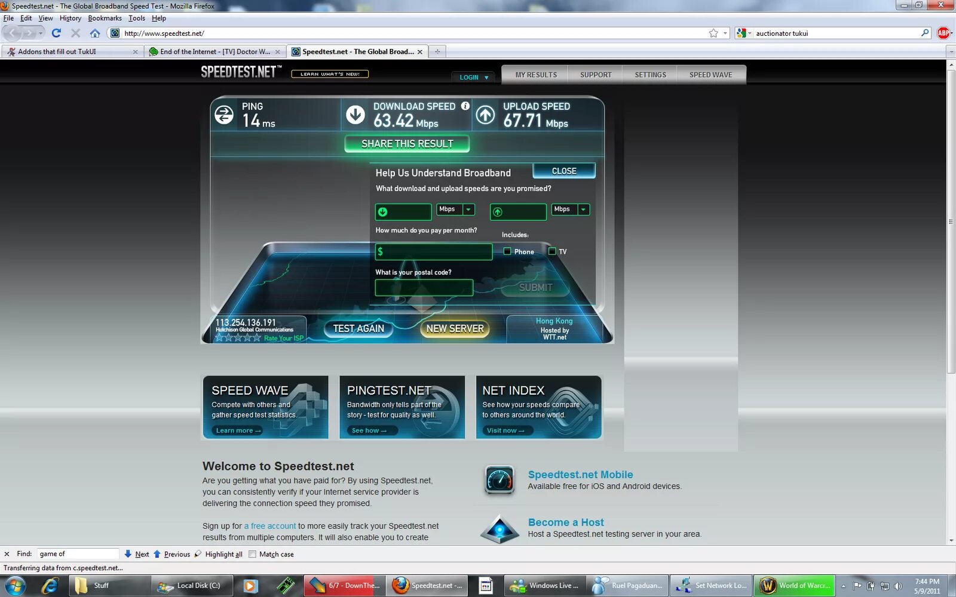
Task: Click the volume speaker tray icon
Action: click(897, 586)
